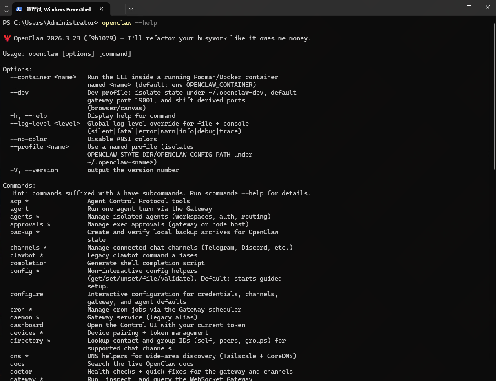
Task: Click 'Legacy clawbot command aliases' description
Action: click(x=142, y=255)
